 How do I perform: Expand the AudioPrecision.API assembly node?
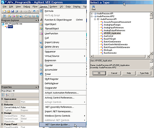pyautogui.click(x=92, y=14)
